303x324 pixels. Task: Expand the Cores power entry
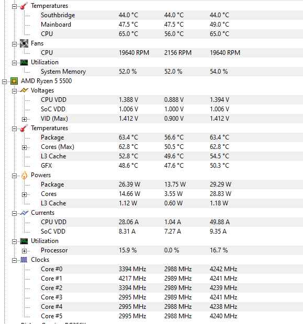point(24,194)
